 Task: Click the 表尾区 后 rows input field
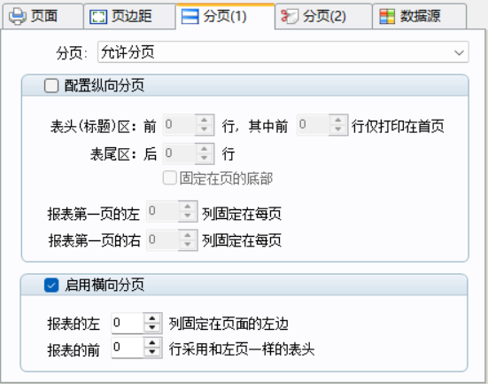click(180, 153)
